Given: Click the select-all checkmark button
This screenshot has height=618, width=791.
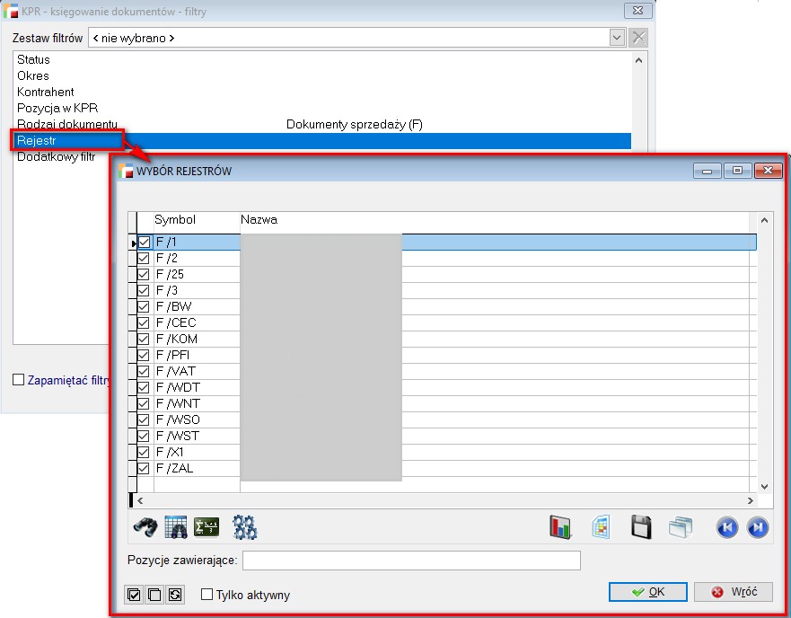Looking at the screenshot, I should tap(135, 595).
